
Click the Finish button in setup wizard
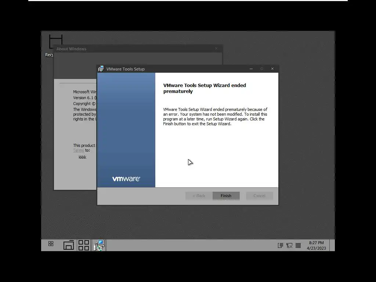226,196
